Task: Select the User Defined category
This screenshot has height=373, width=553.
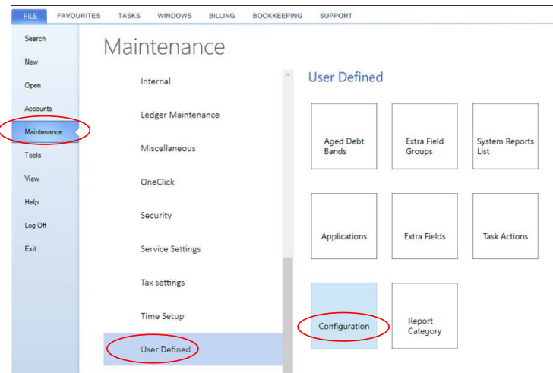Action: pos(193,349)
